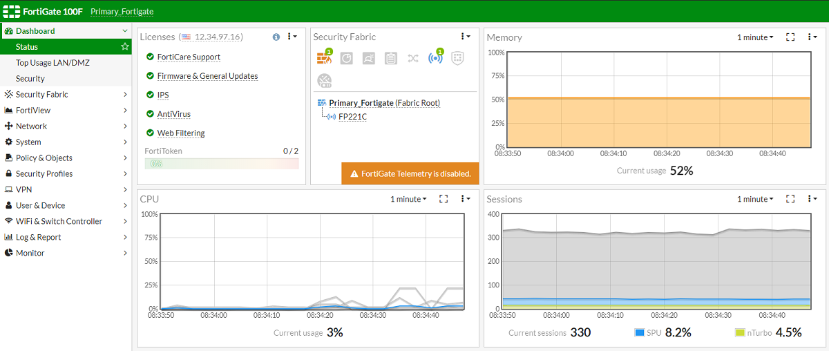The image size is (829, 351).
Task: Click the System gear icon
Action: (9, 142)
